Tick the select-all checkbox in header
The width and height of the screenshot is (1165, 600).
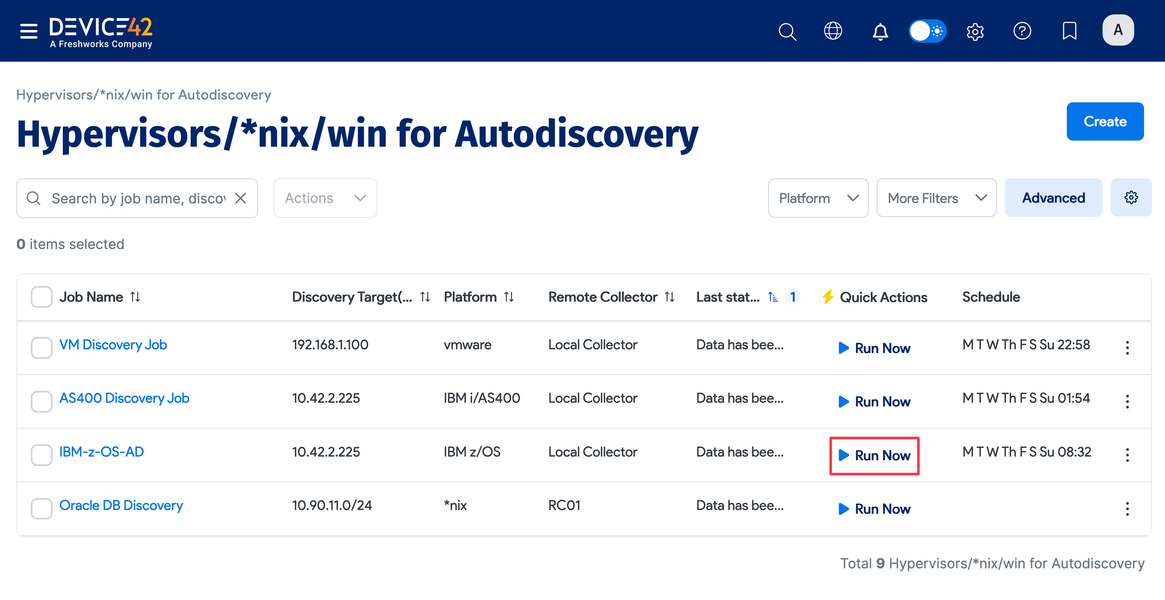(x=41, y=297)
